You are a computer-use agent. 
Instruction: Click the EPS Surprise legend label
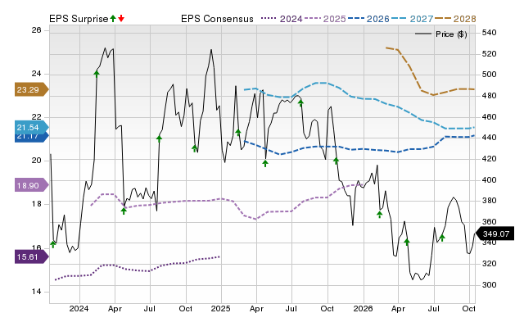pos(79,19)
